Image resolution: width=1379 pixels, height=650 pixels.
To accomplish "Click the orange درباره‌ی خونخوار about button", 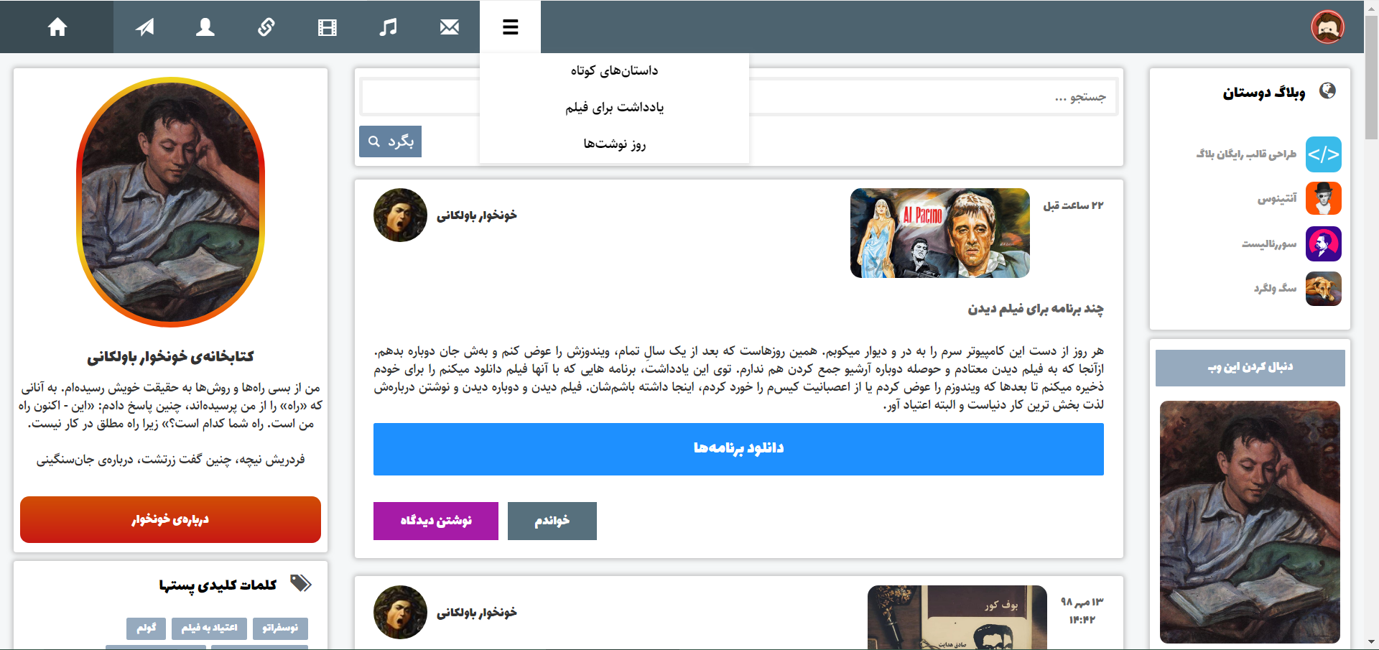I will click(170, 519).
